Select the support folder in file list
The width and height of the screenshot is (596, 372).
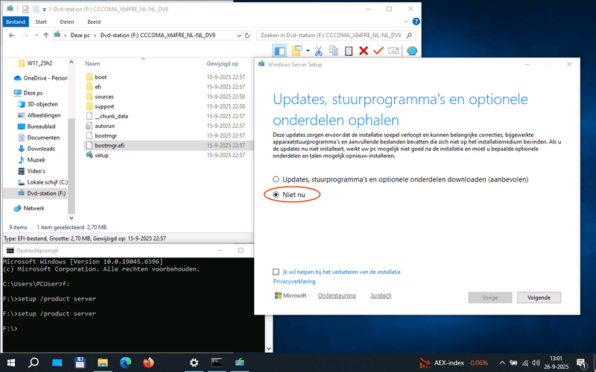pyautogui.click(x=100, y=106)
